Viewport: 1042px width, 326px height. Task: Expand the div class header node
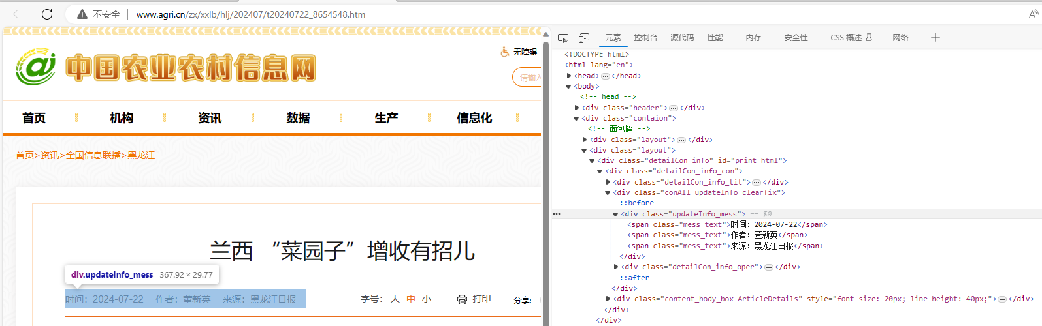(x=577, y=108)
